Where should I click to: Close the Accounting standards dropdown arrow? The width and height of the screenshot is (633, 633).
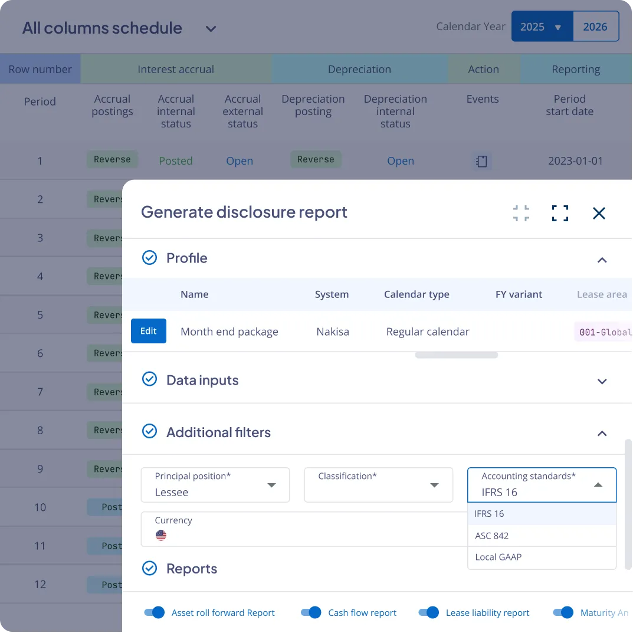[x=598, y=485]
